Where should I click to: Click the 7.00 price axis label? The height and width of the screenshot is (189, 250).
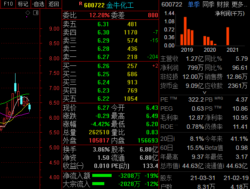tap(54, 88)
